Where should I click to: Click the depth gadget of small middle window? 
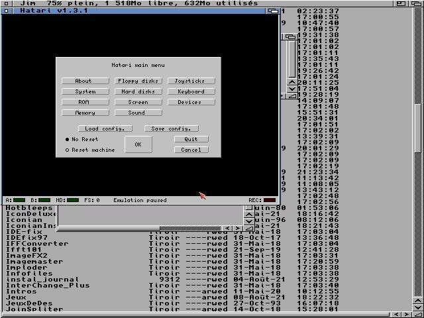click(x=290, y=37)
